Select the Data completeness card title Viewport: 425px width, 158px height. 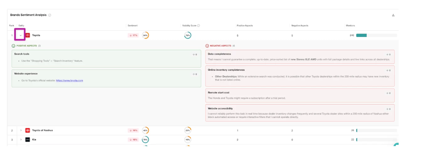[x=219, y=54]
